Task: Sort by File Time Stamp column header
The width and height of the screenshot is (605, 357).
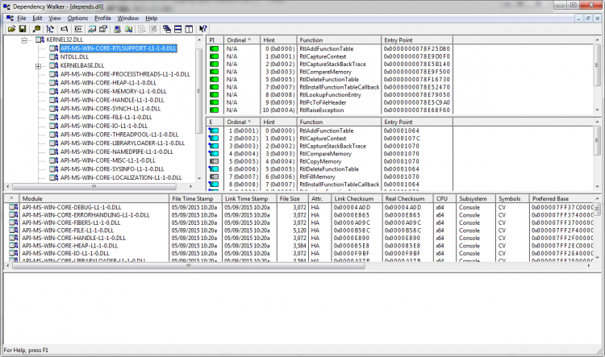Action: (x=195, y=199)
